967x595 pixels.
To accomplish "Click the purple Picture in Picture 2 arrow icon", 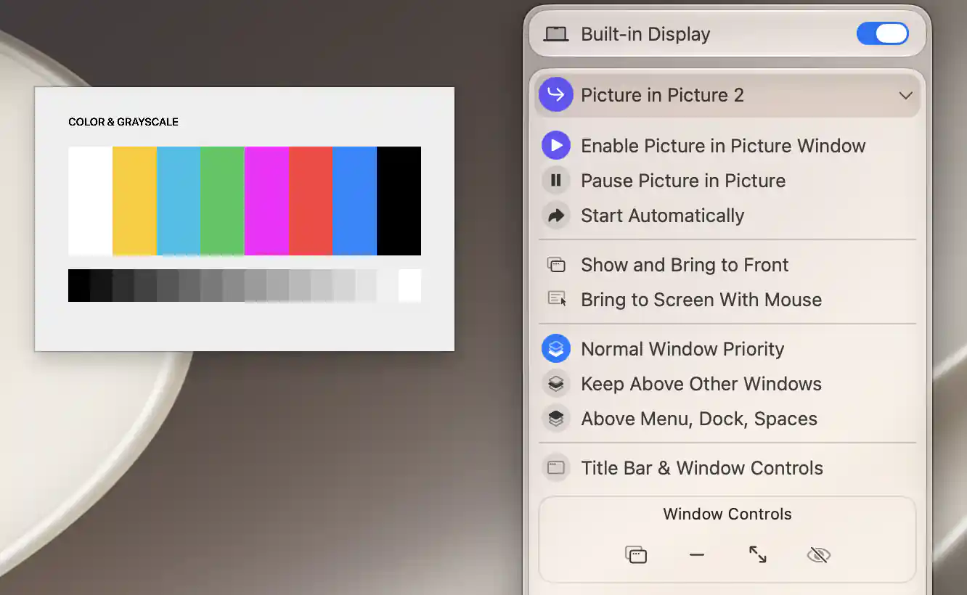I will point(556,95).
